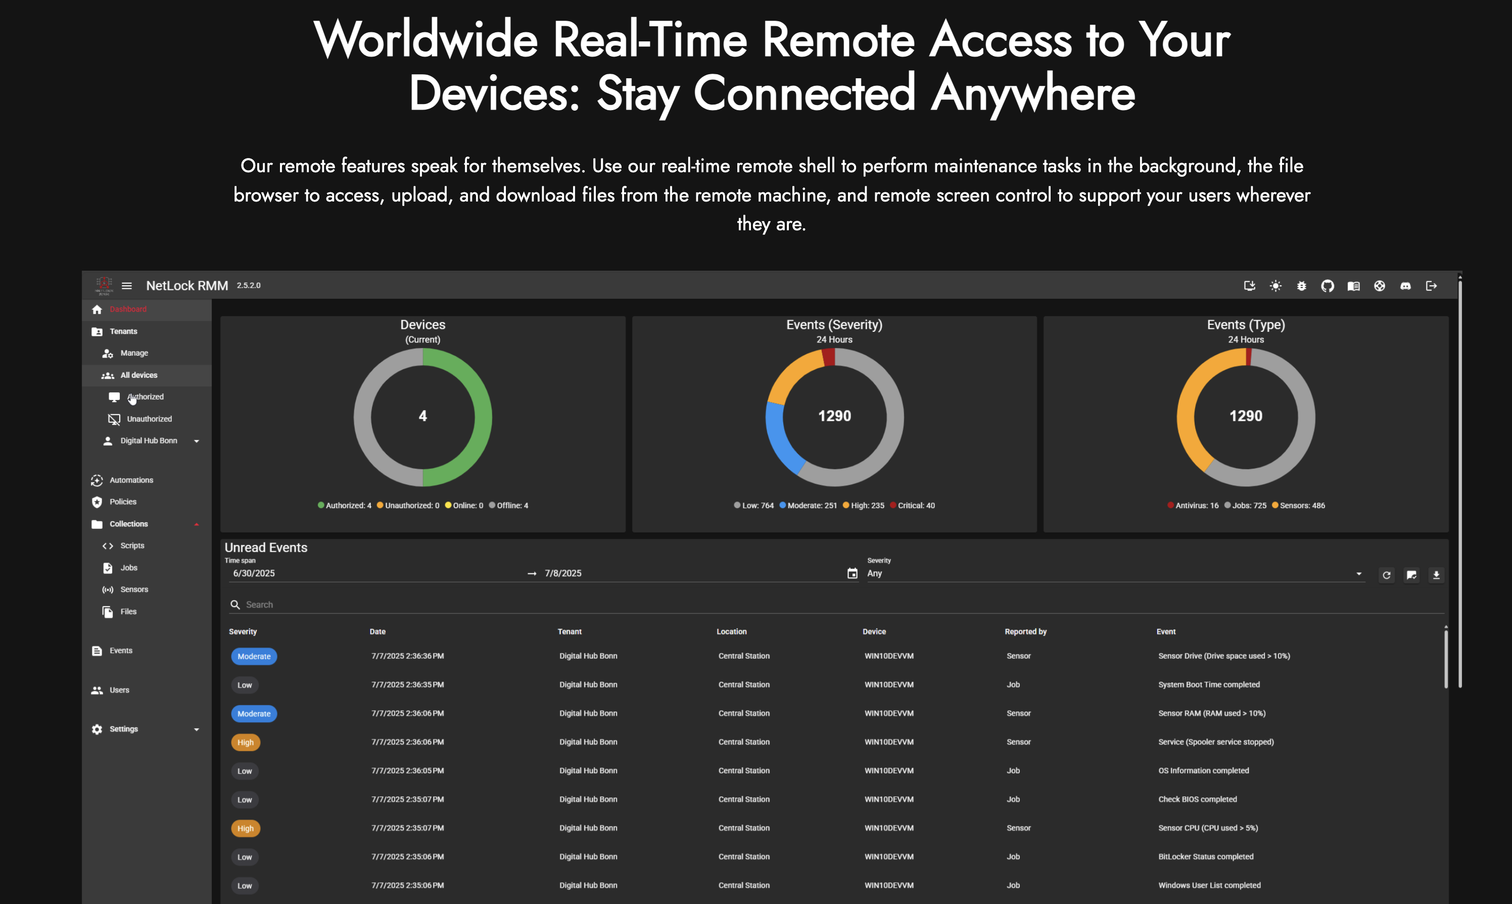
Task: Click the Severity column header
Action: coord(243,632)
